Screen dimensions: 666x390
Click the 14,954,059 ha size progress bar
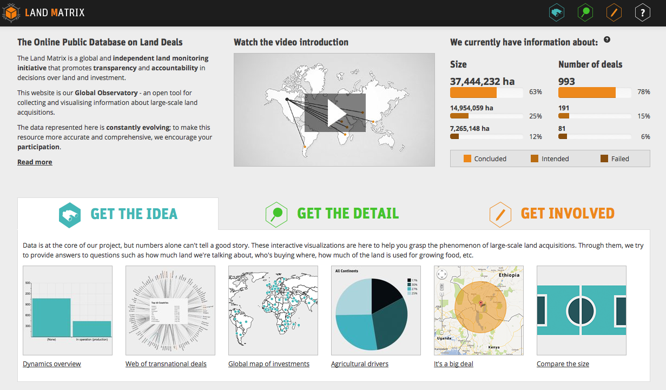point(486,116)
